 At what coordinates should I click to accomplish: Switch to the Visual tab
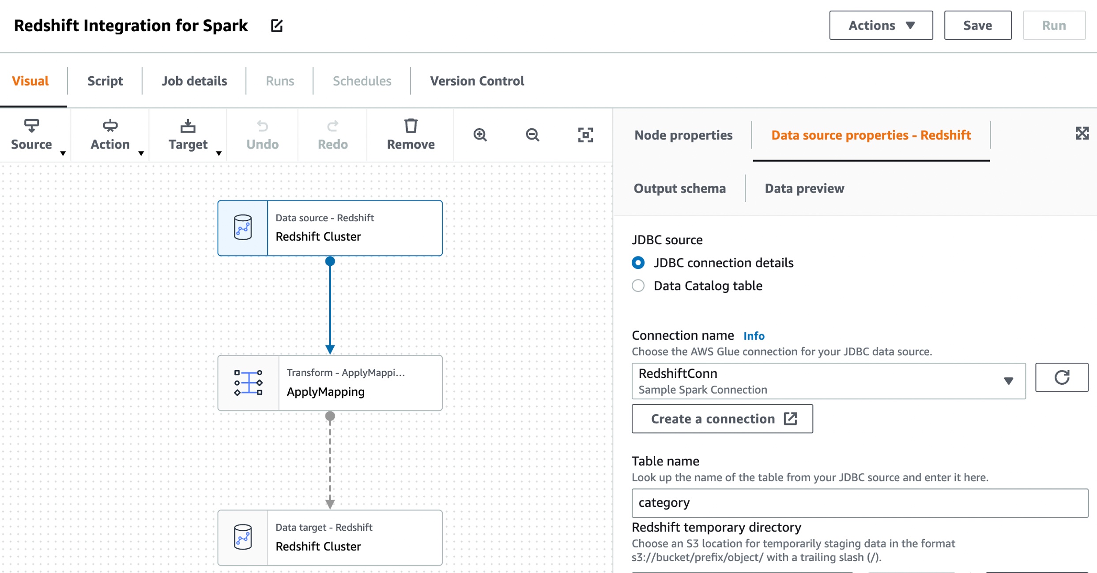click(x=30, y=81)
